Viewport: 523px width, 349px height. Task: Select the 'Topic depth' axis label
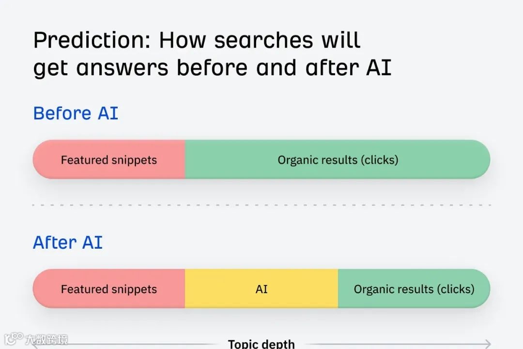coord(261,344)
